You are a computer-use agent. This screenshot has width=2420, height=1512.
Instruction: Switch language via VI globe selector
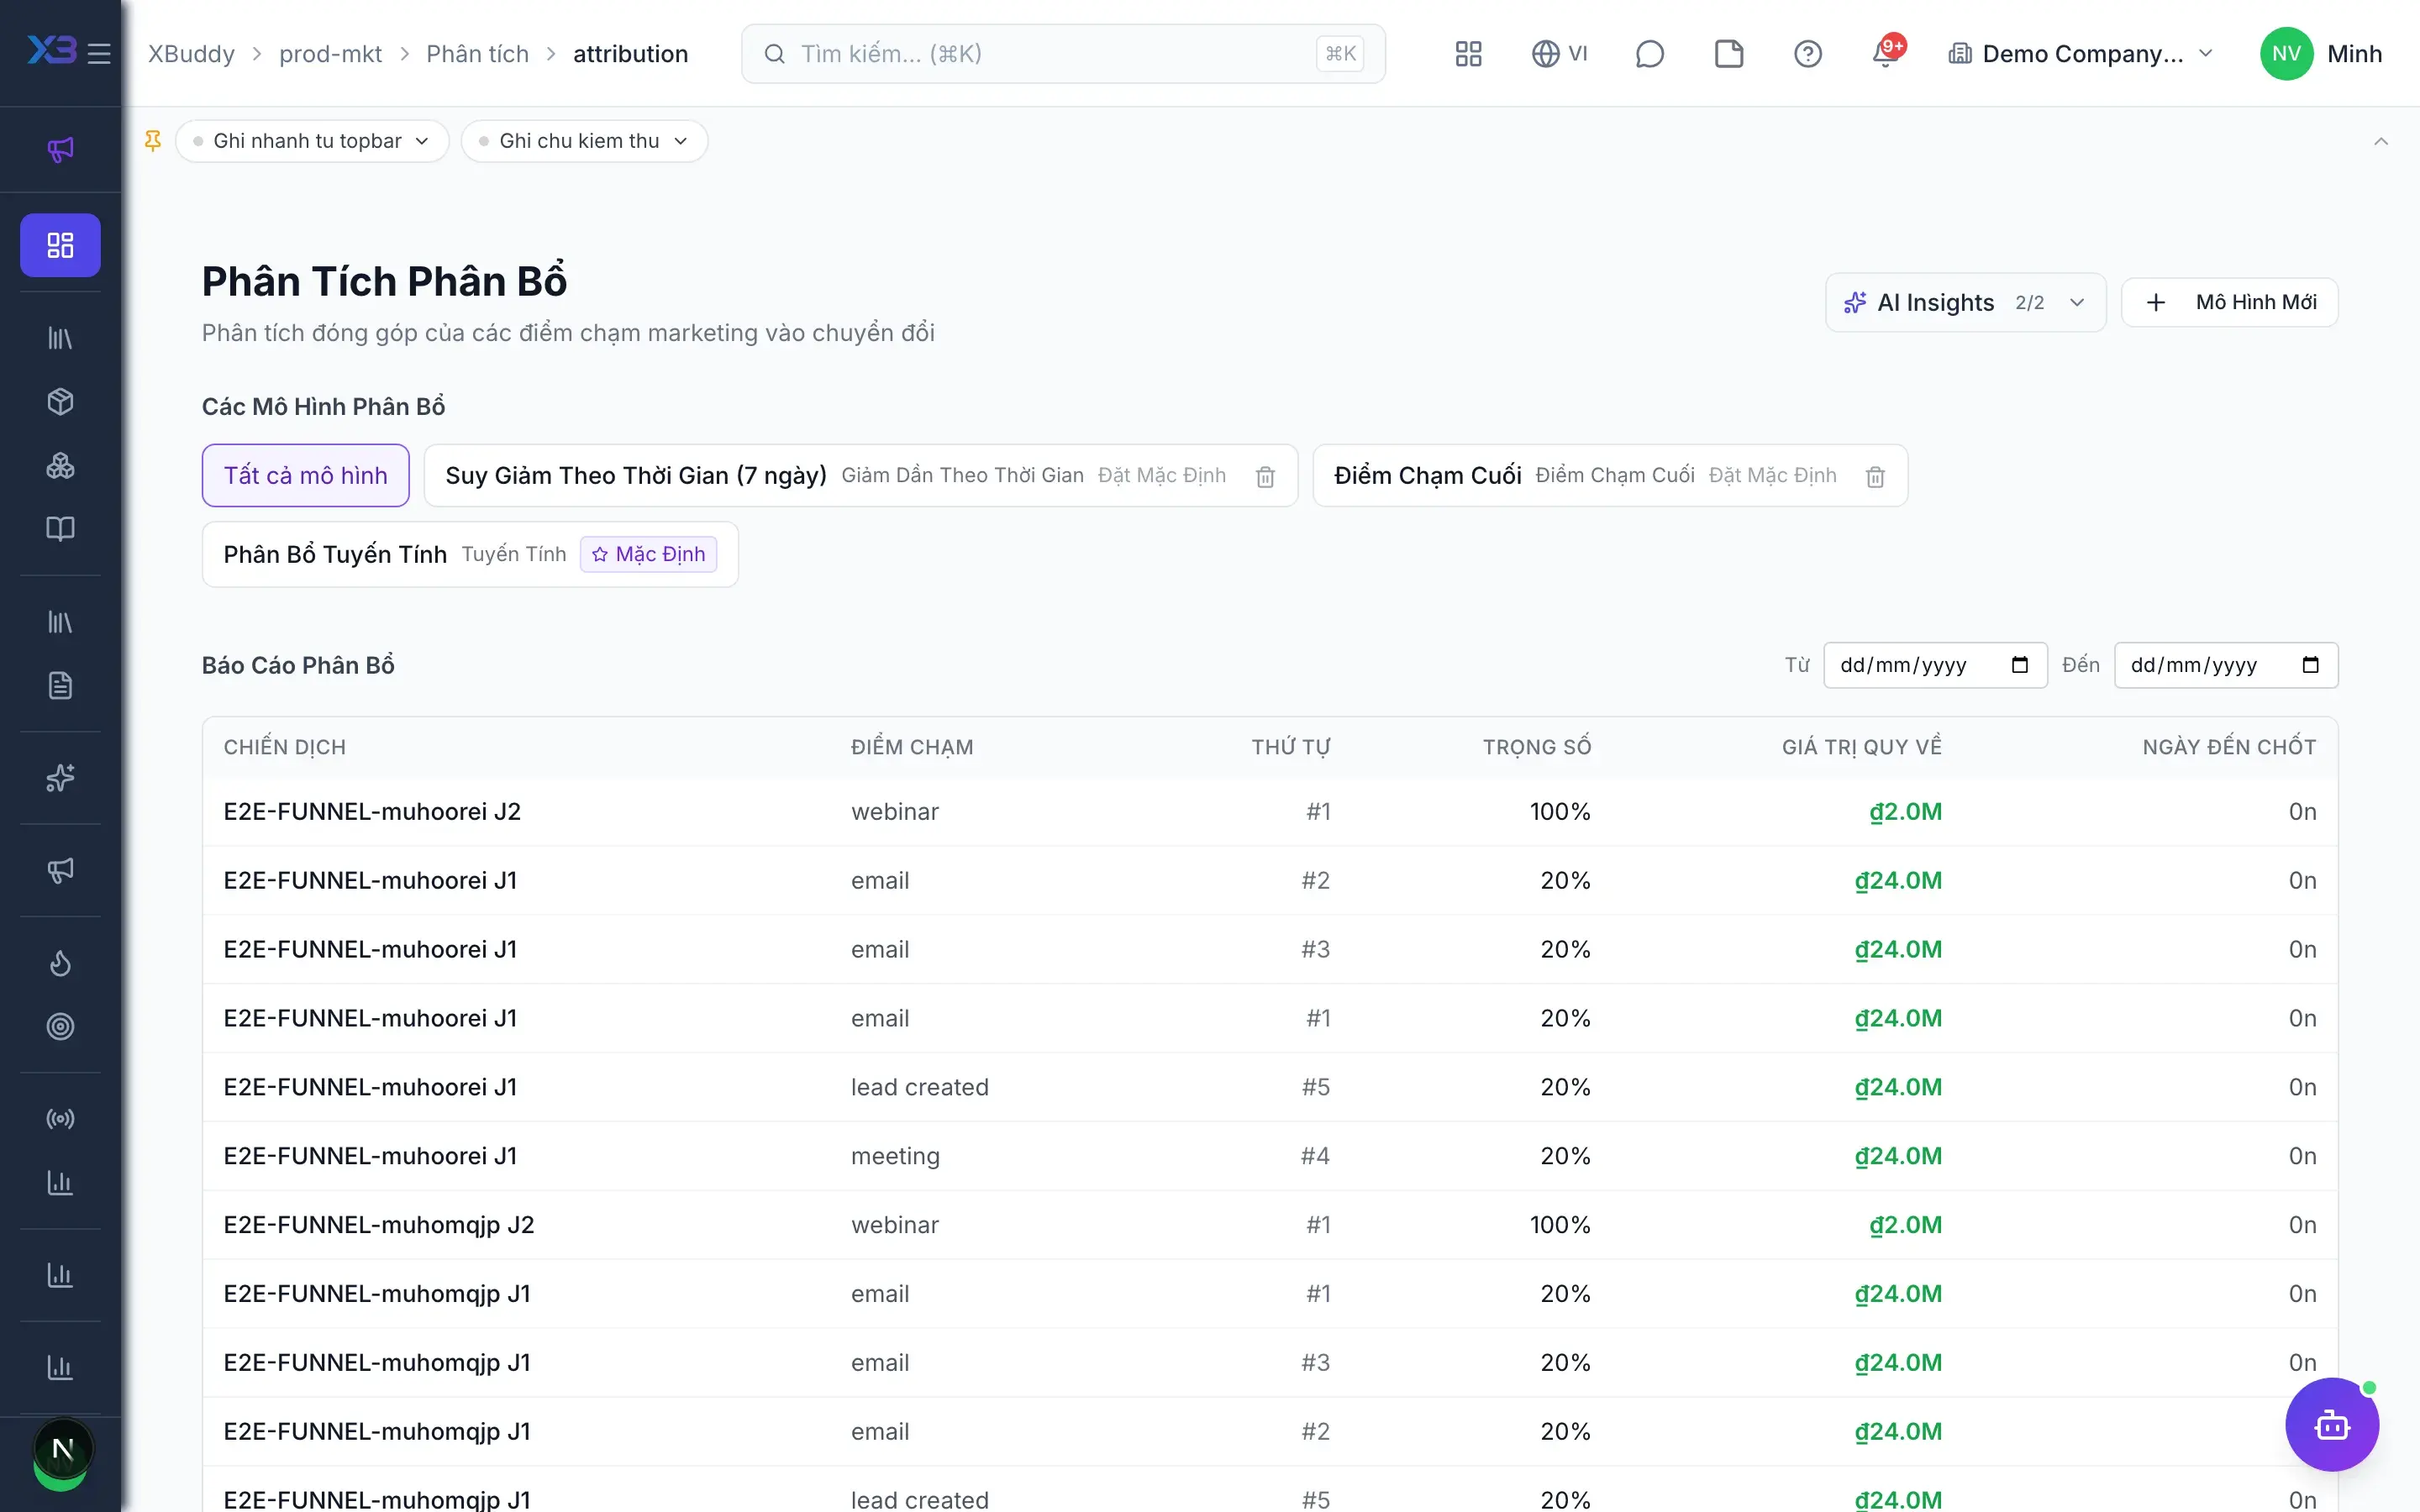[x=1559, y=54]
